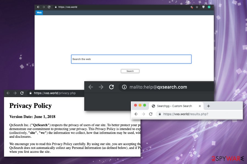This screenshot has width=247, height=164.
Task: Go back in the mailto qxsearch.com window
Action: [x=91, y=87]
